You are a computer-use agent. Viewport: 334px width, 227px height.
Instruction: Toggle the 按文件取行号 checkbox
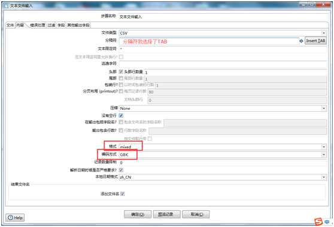pos(150,139)
